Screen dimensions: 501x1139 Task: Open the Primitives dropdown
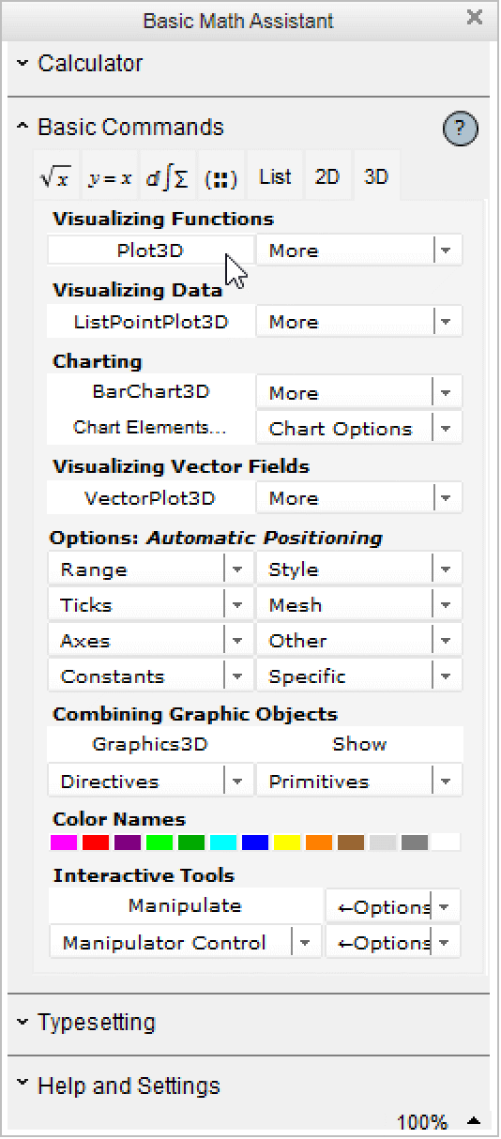click(x=359, y=782)
